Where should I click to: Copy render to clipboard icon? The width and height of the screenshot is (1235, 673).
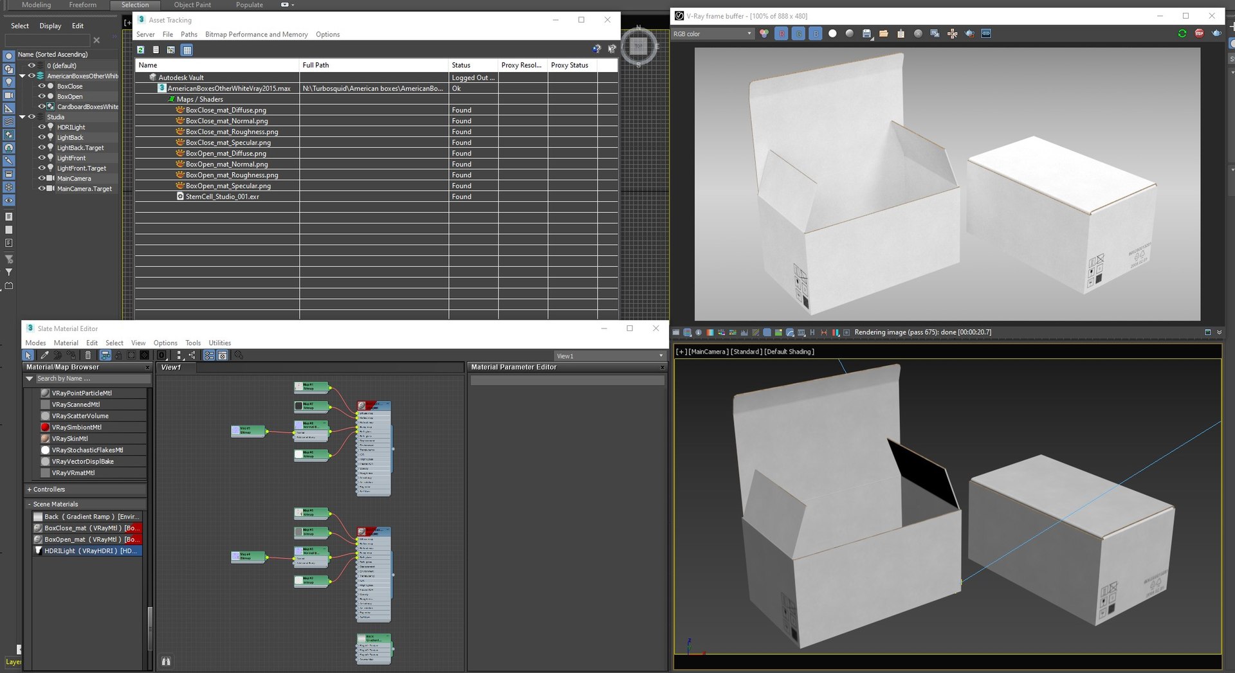901,33
